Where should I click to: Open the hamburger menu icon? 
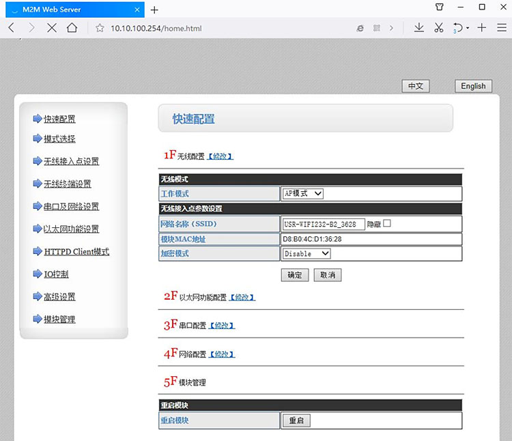pyautogui.click(x=501, y=28)
